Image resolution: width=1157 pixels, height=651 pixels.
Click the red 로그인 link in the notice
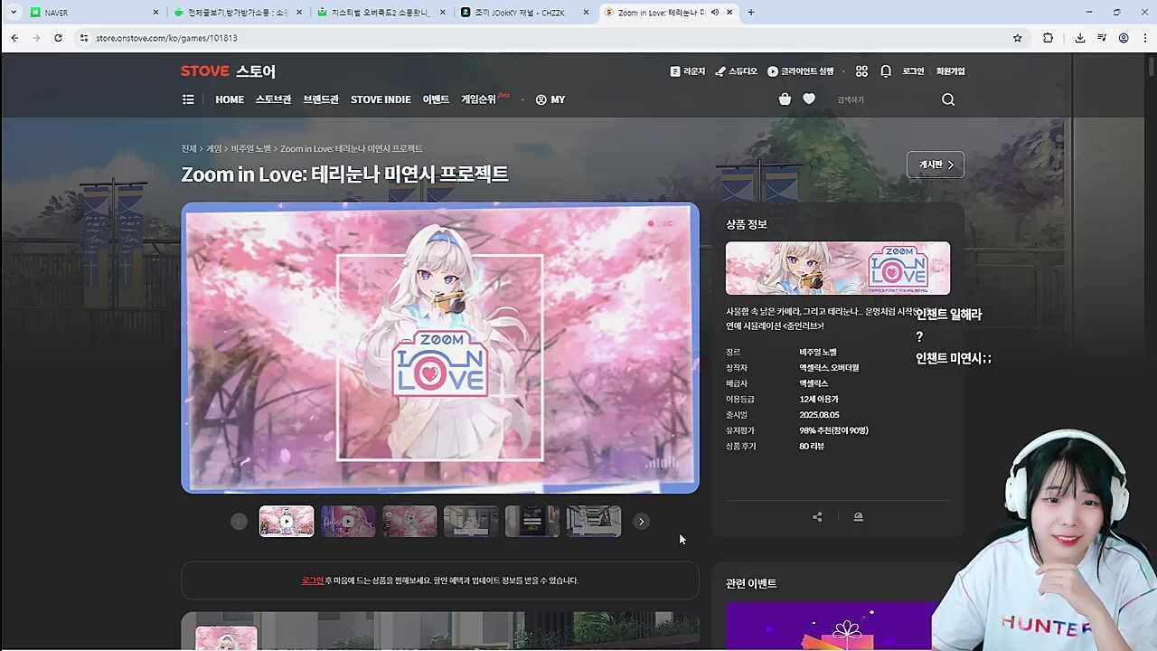pyautogui.click(x=313, y=580)
